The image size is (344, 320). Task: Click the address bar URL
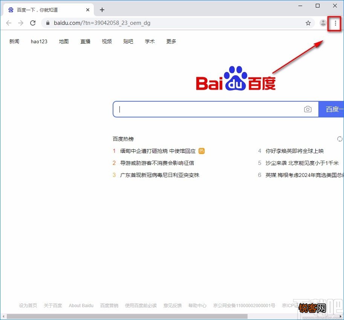pyautogui.click(x=102, y=23)
